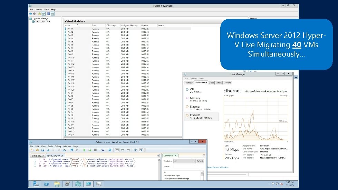Sort virtual machines by Name column header
This screenshot has width=338, height=190.
77,26
